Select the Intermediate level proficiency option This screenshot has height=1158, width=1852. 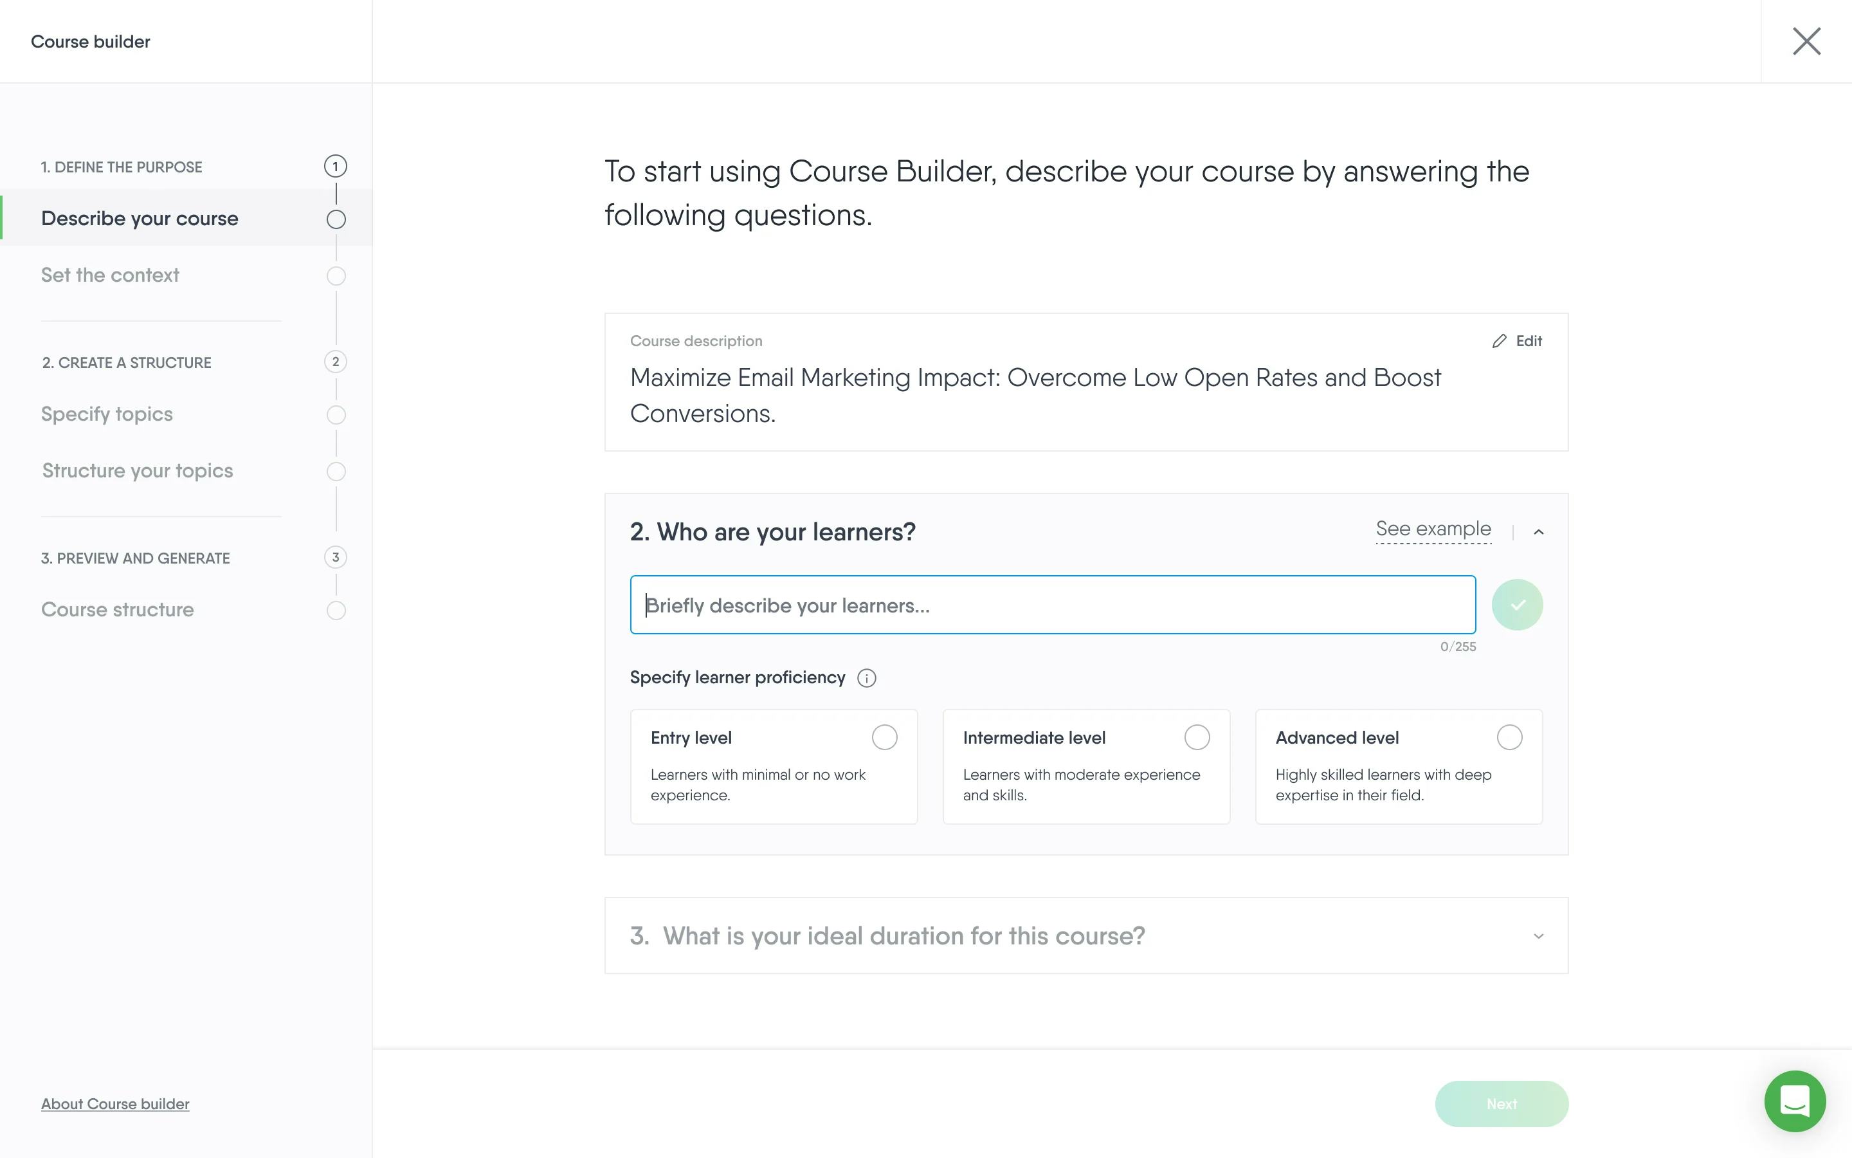pos(1196,737)
